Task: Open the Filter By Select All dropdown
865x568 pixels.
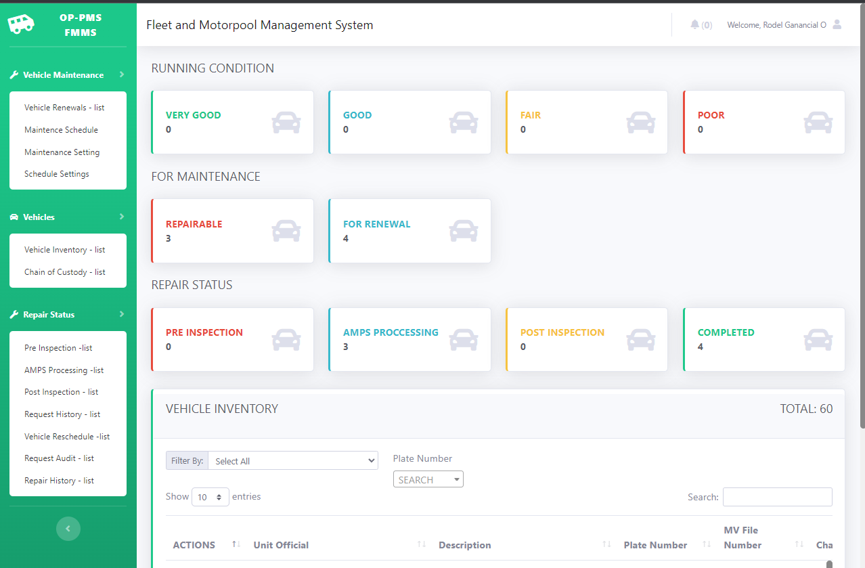Action: coord(292,461)
